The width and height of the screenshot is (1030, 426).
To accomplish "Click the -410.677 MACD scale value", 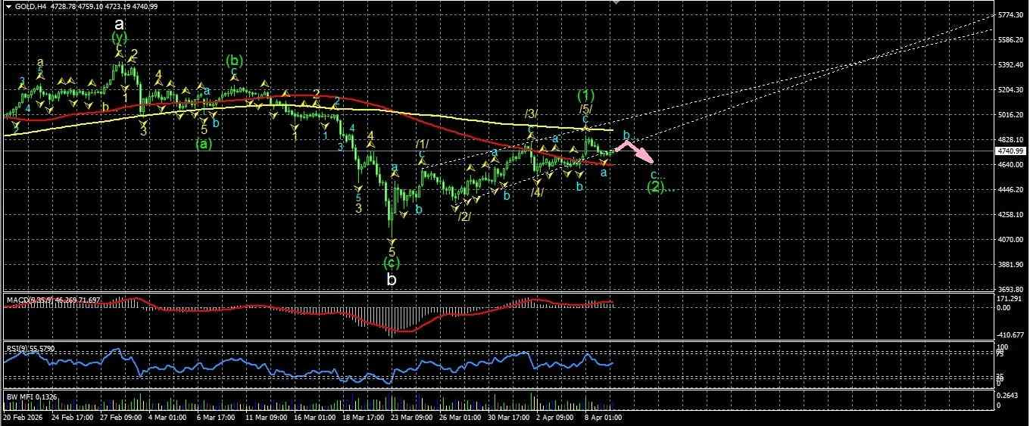I will tap(1010, 334).
